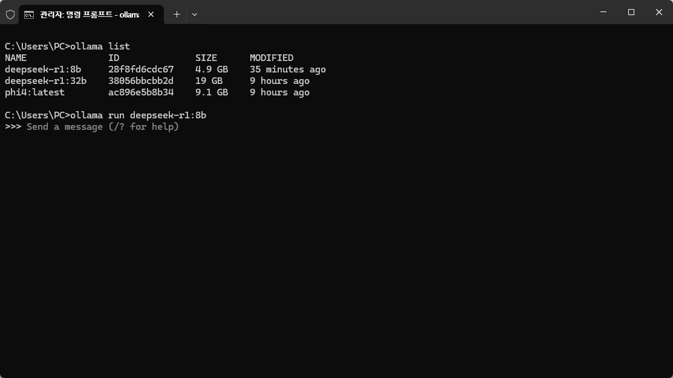Click the ID 28f8fd6cdc67
The width and height of the screenshot is (673, 378).
(141, 69)
